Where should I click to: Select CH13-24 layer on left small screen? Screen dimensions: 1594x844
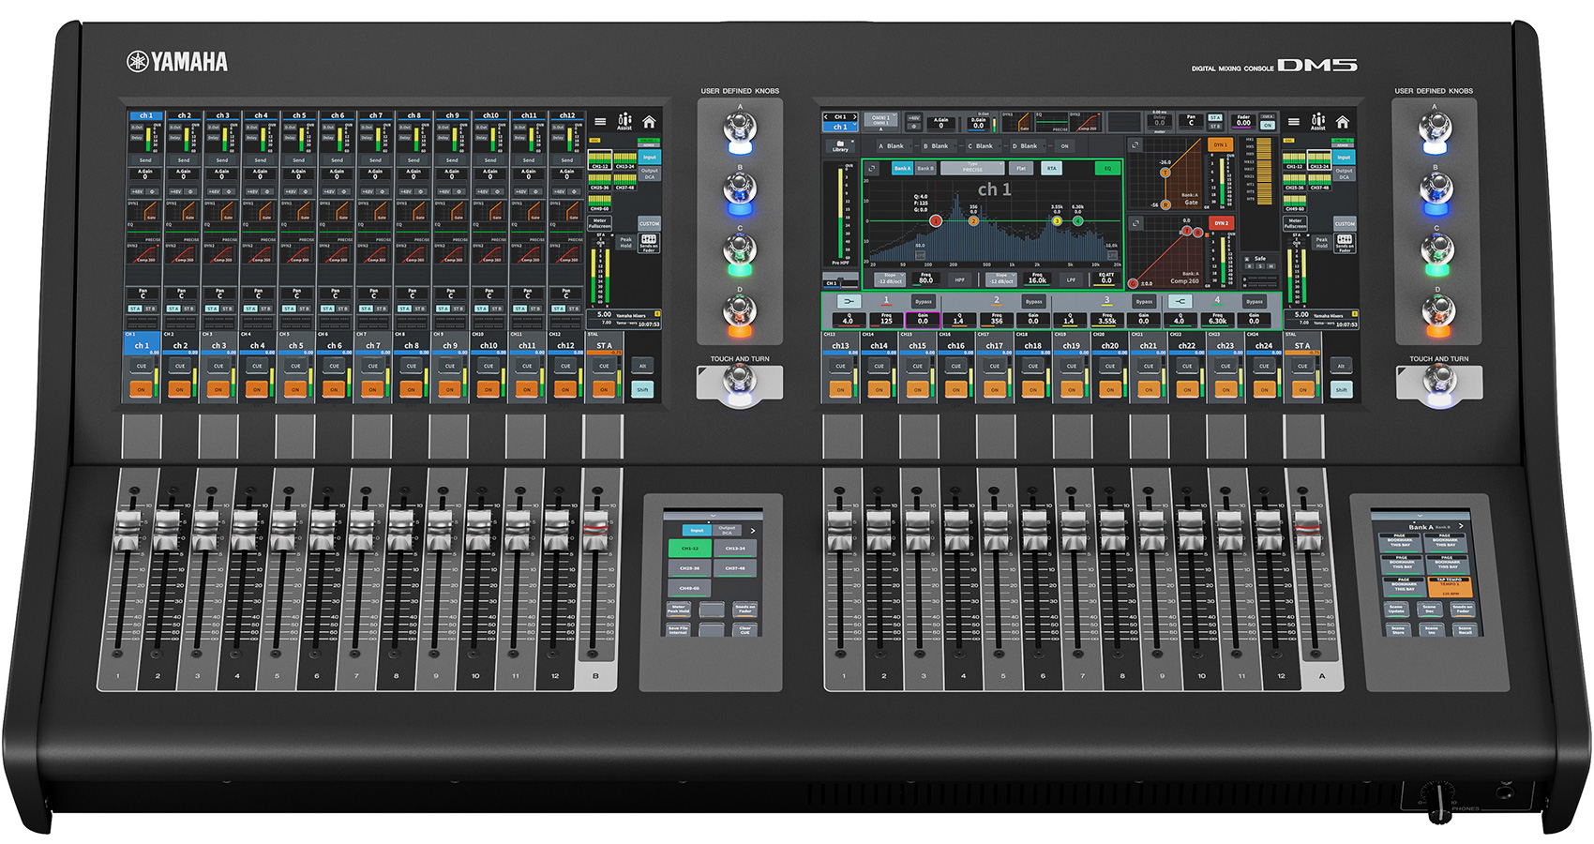click(x=735, y=549)
